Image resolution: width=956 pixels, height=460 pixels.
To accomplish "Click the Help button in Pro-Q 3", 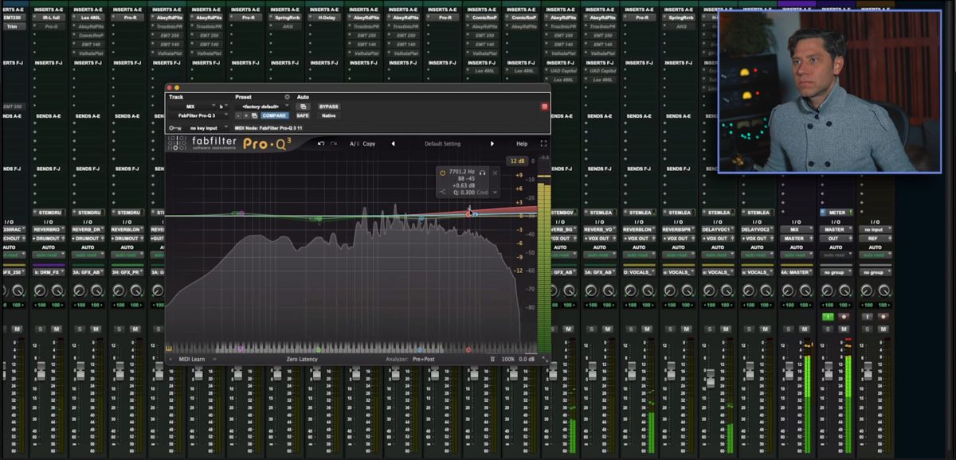I will (523, 143).
